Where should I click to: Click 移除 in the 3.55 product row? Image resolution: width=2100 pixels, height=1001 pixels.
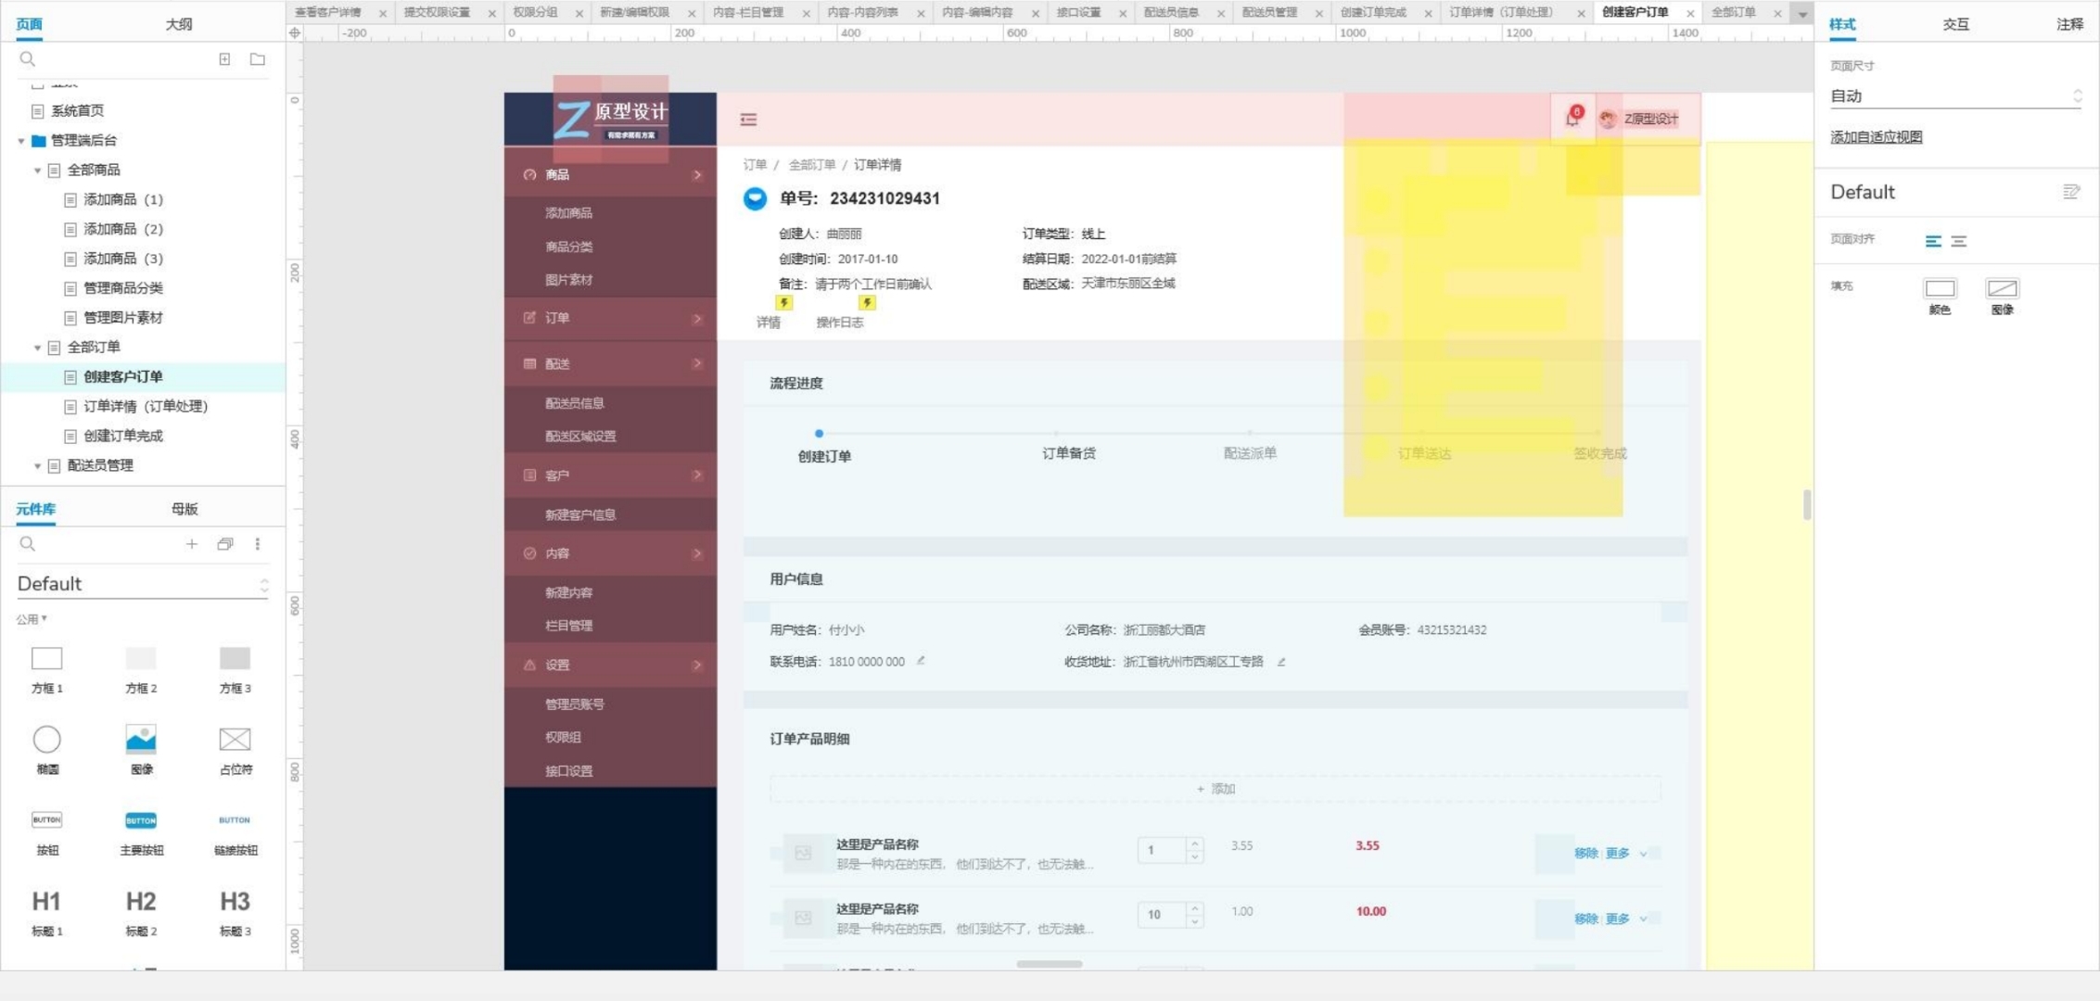[1585, 854]
